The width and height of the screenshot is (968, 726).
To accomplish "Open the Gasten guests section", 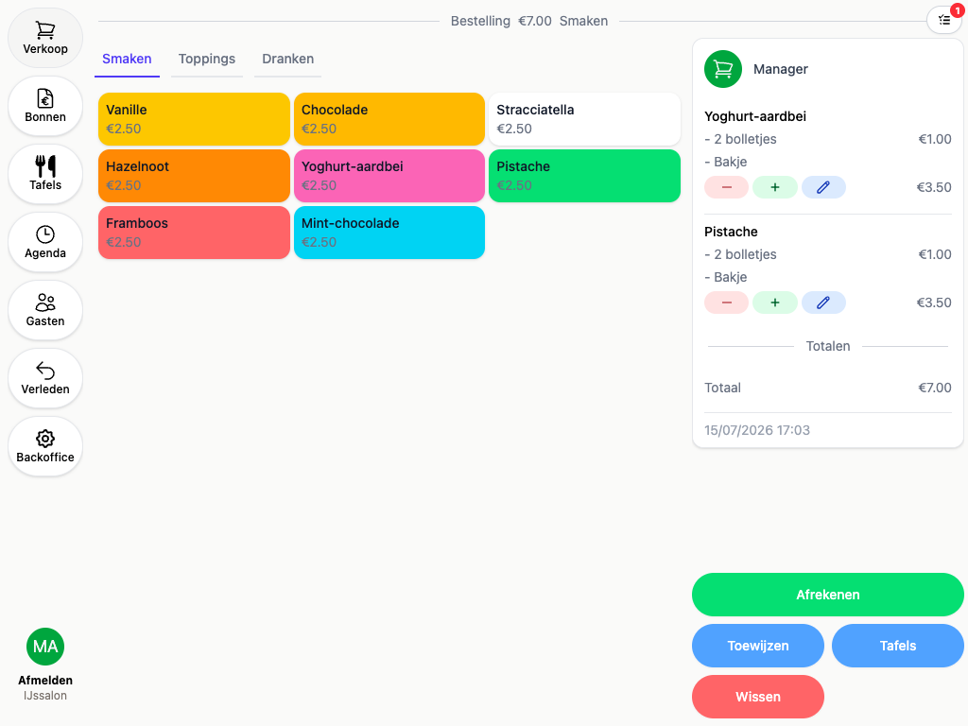I will (x=45, y=310).
